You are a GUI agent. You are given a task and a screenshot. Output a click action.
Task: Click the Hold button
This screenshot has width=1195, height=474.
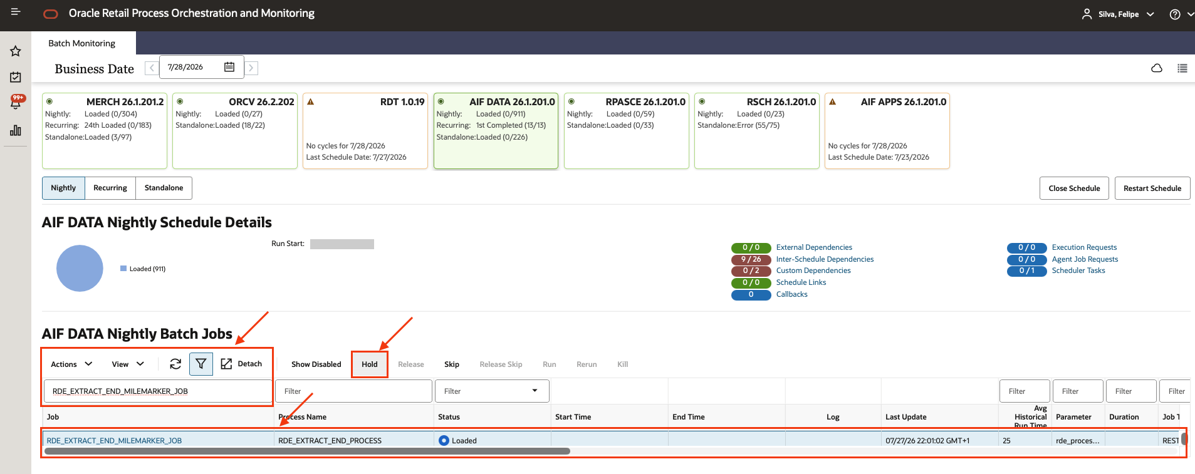coord(370,364)
